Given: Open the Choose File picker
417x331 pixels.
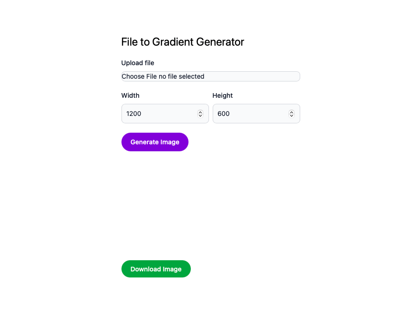Looking at the screenshot, I should coord(139,76).
